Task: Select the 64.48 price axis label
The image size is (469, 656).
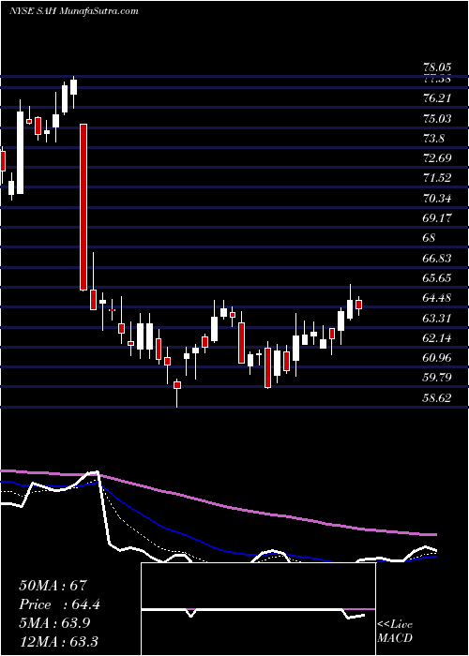Action: coord(437,298)
